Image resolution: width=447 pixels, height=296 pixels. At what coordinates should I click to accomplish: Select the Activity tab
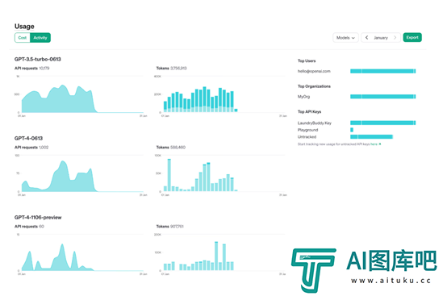coord(40,38)
